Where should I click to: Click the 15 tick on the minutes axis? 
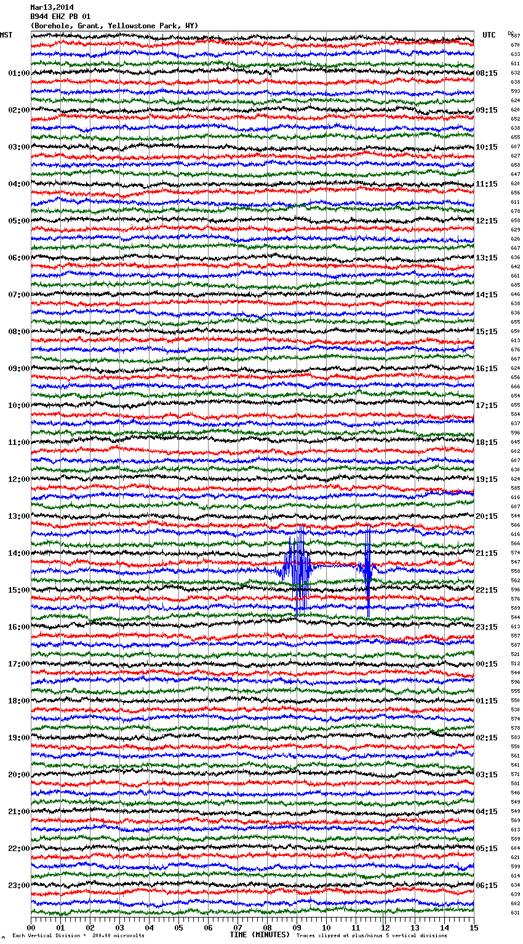[473, 927]
